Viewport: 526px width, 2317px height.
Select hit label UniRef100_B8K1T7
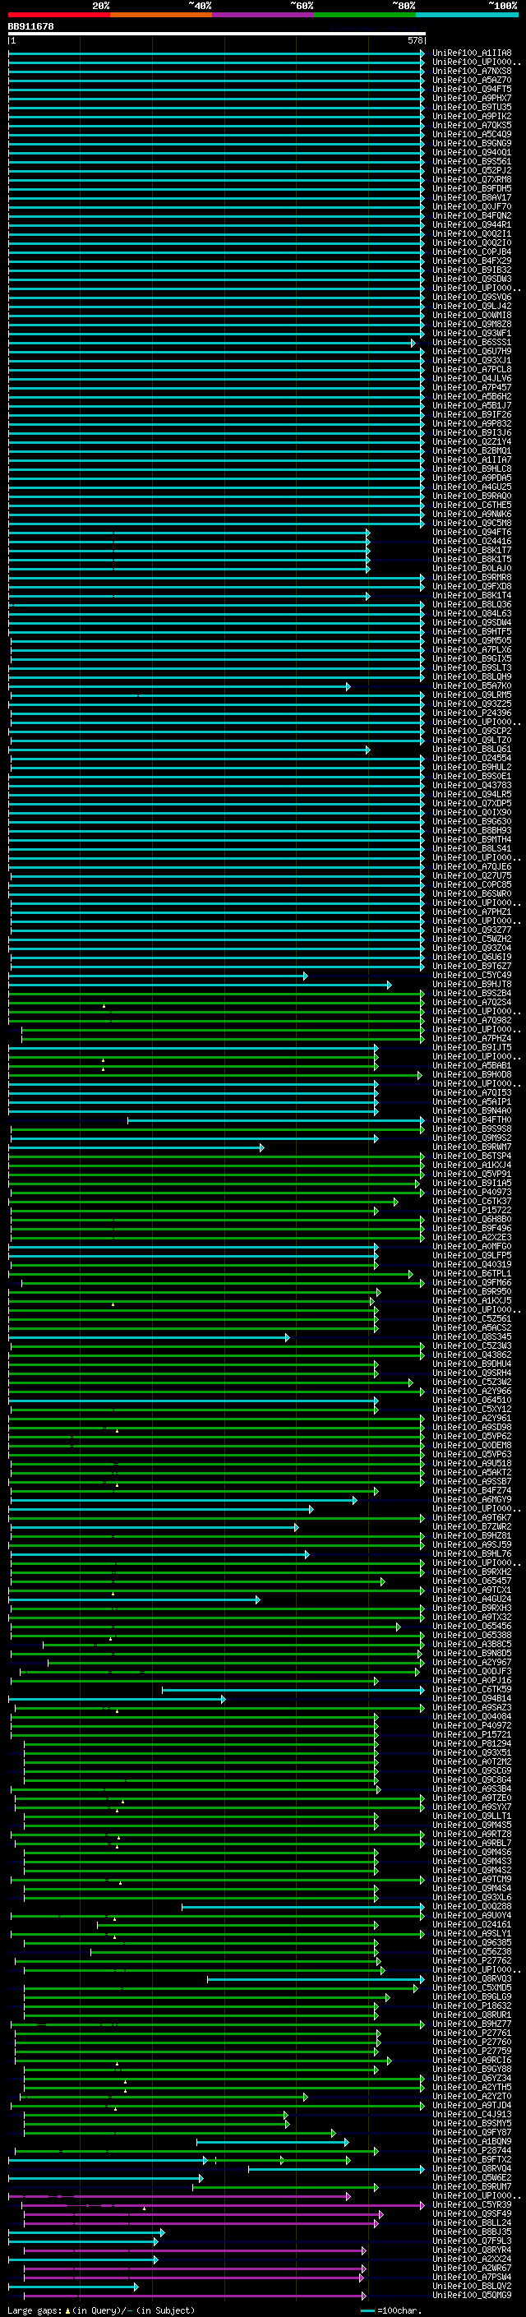(x=472, y=551)
